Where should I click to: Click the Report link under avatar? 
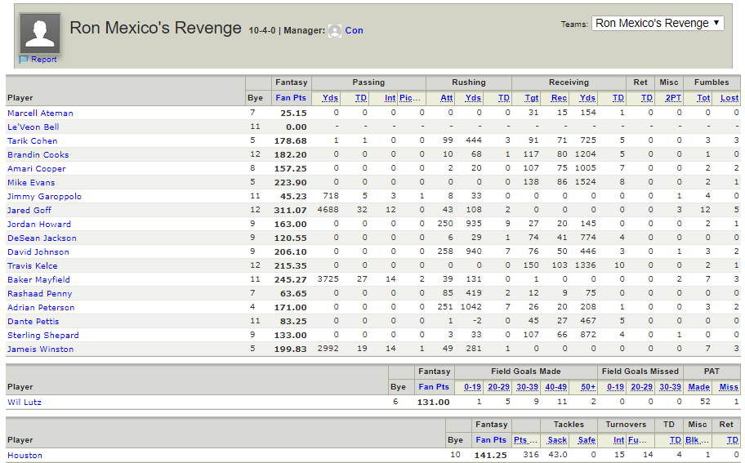[x=44, y=60]
